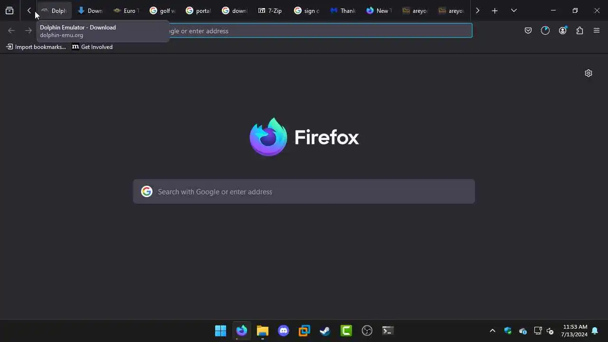Open File Explorer from the taskbar
This screenshot has width=608, height=342.
click(263, 331)
